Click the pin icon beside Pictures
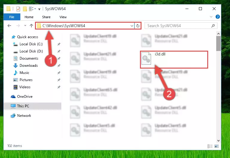This screenshot has width=230, height=158. [x=59, y=80]
